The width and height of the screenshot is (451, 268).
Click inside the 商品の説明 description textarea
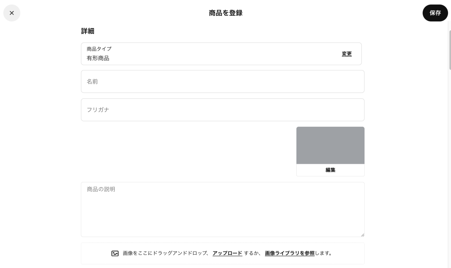pyautogui.click(x=222, y=209)
